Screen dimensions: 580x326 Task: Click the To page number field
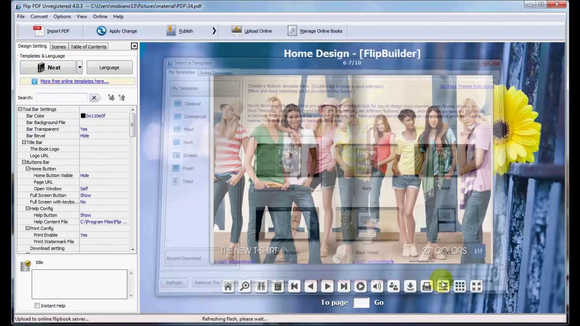coord(361,303)
